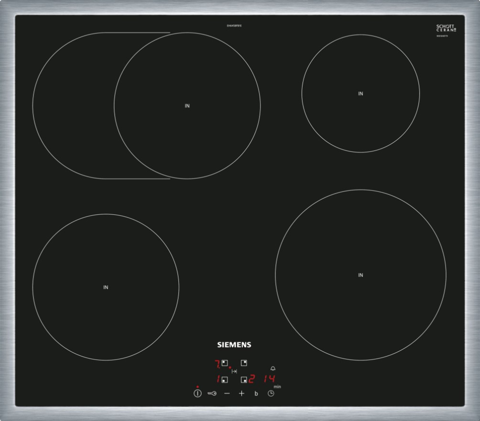Image resolution: width=480 pixels, height=421 pixels.
Task: Select the bottom-right cooking zone icon
Action: pyautogui.click(x=244, y=379)
